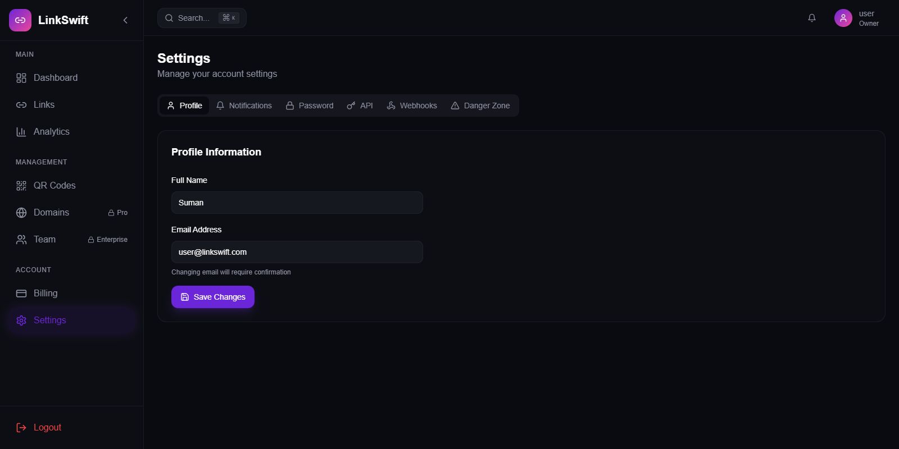The image size is (899, 449).
Task: Collapse the sidebar with chevron arrow
Action: coord(125,20)
